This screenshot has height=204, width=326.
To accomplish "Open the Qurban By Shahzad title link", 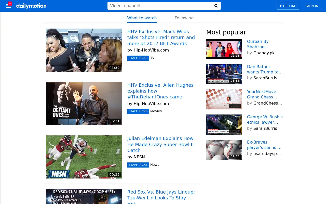I will click(x=258, y=44).
